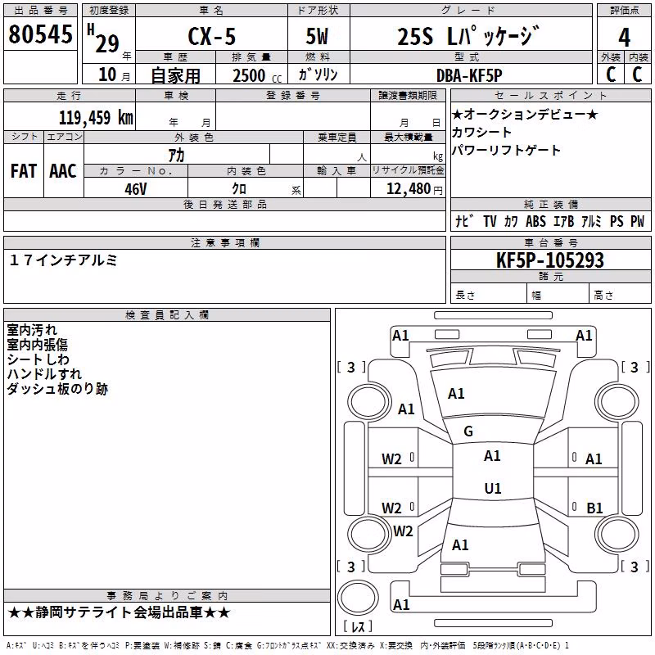This screenshot has width=655, height=655.
Task: Select the 後日発送部品 section header
Action: tap(225, 204)
